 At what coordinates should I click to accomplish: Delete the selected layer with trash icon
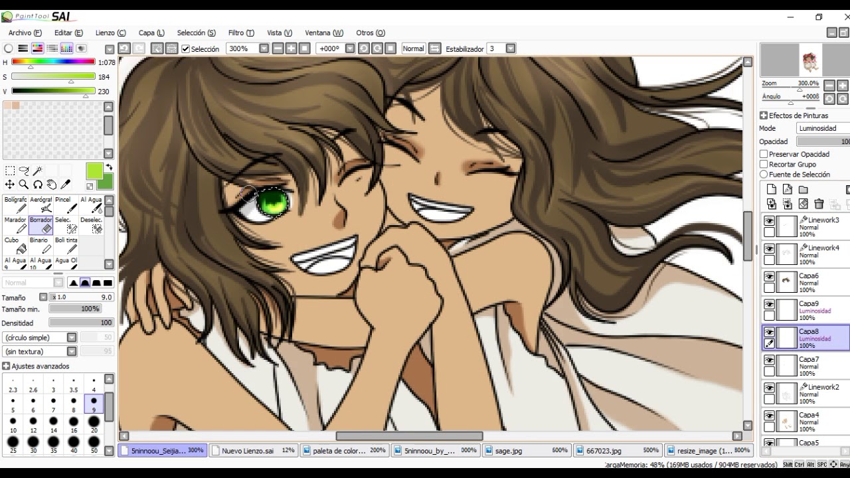(x=819, y=204)
